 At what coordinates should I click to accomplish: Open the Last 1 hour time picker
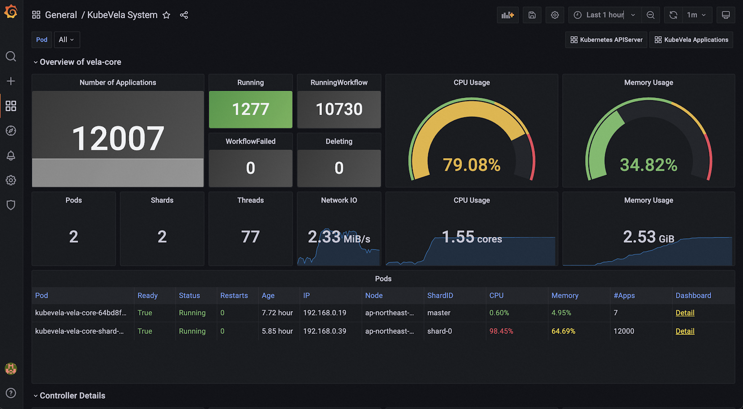(x=605, y=15)
